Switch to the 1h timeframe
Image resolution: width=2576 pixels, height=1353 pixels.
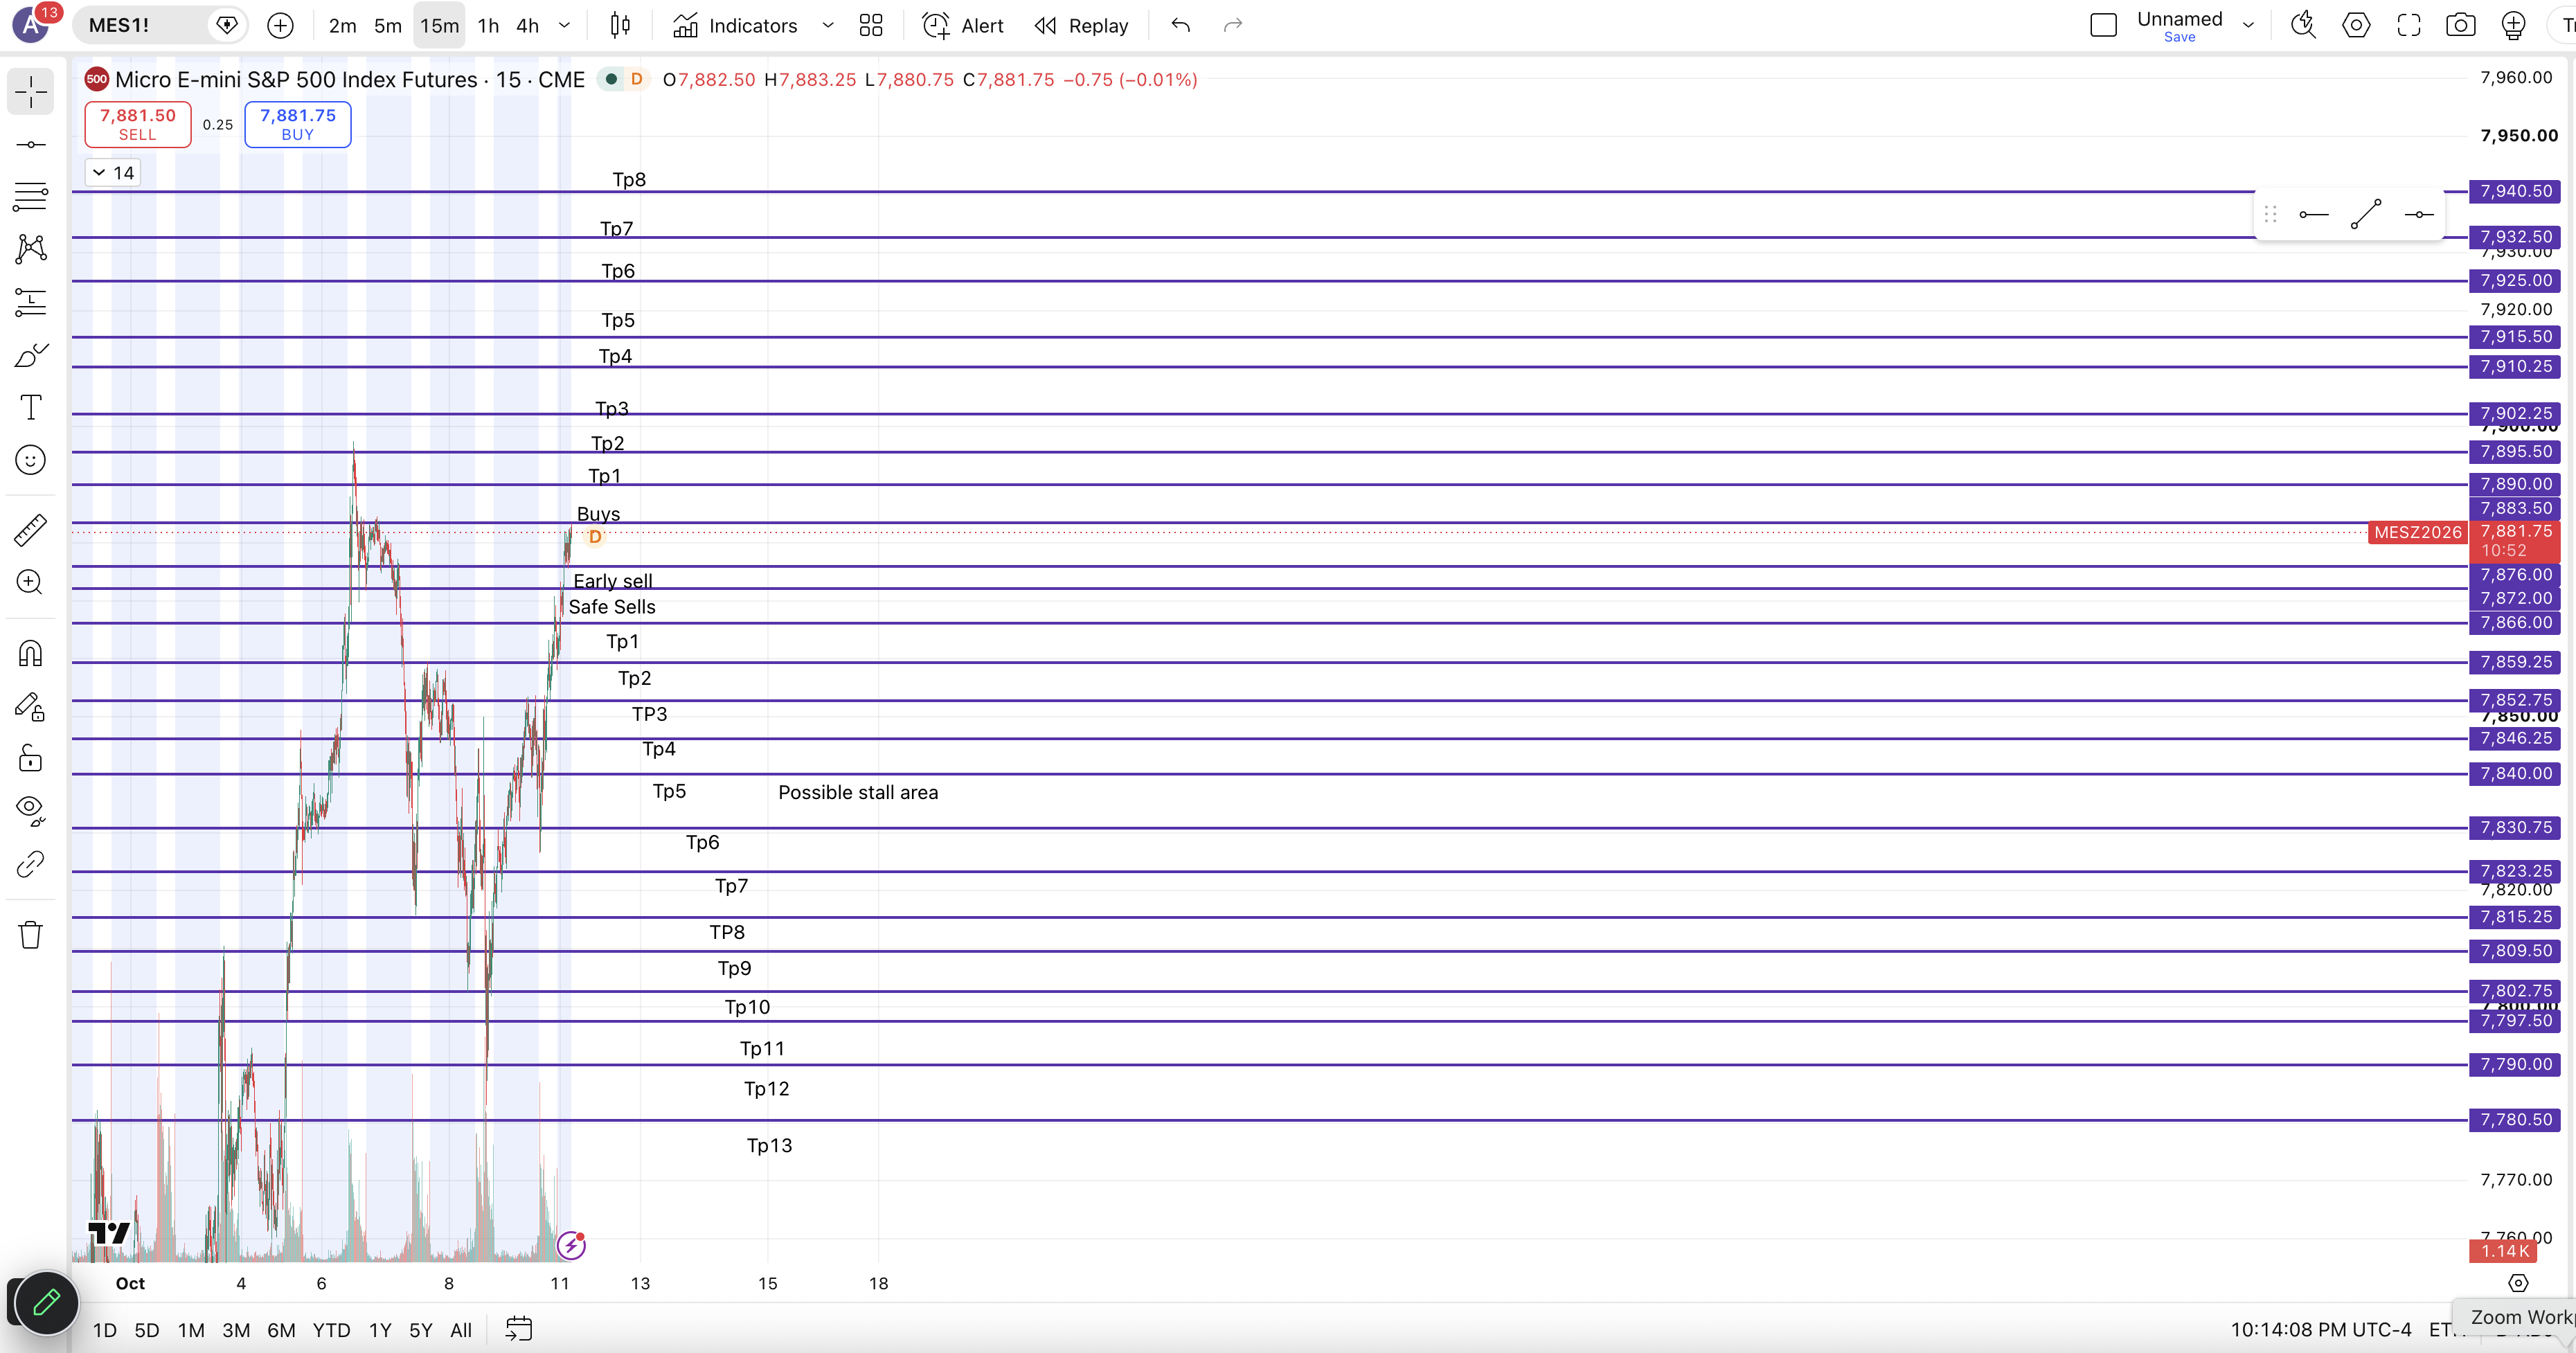coord(488,25)
